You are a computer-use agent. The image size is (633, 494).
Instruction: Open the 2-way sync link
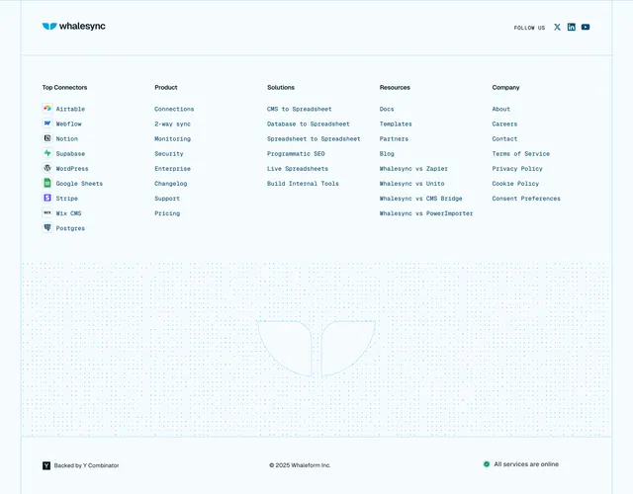(x=172, y=123)
